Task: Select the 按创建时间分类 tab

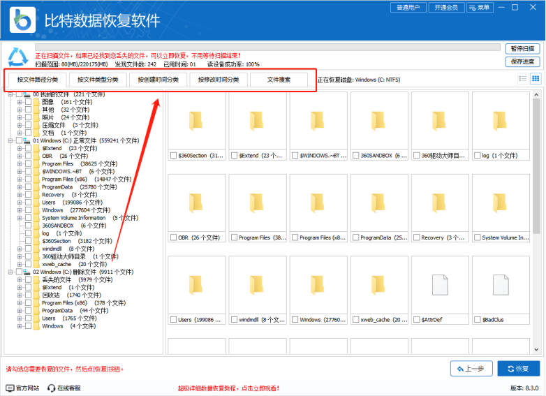Action: pyautogui.click(x=158, y=80)
